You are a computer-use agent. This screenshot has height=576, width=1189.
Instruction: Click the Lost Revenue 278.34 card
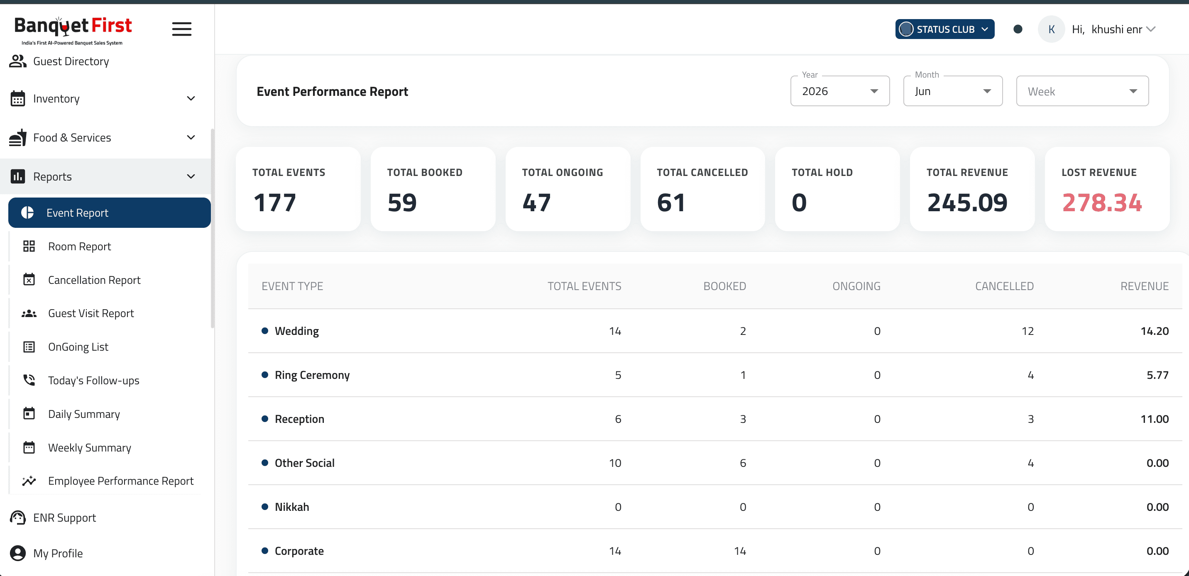pos(1107,189)
